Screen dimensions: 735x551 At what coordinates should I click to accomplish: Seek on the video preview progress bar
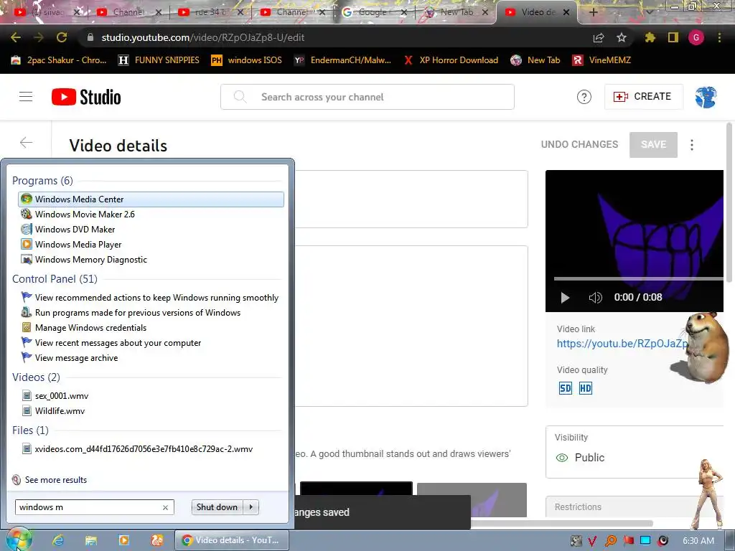638,279
